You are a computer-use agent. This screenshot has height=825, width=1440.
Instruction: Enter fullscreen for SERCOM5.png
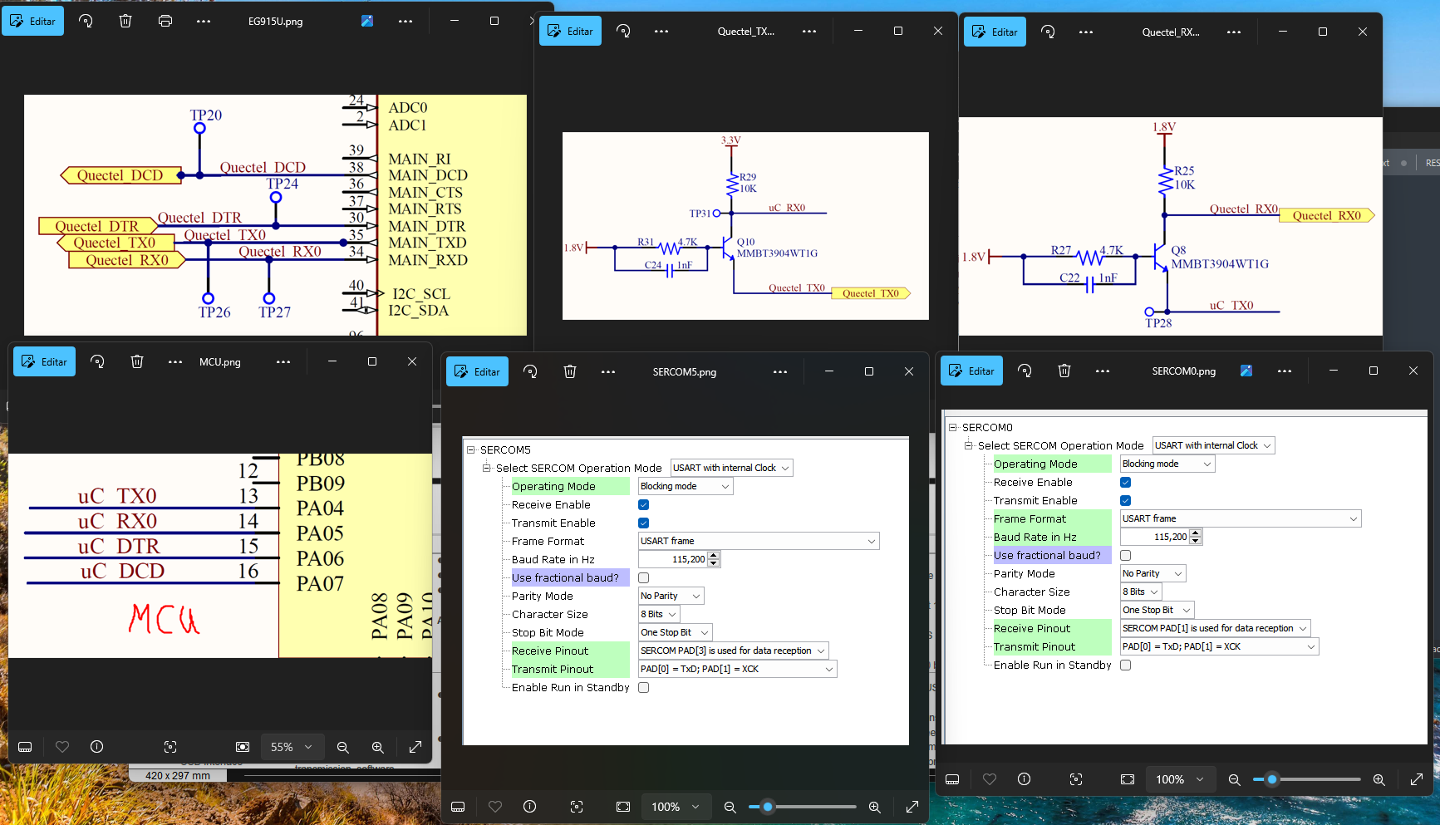click(x=912, y=806)
